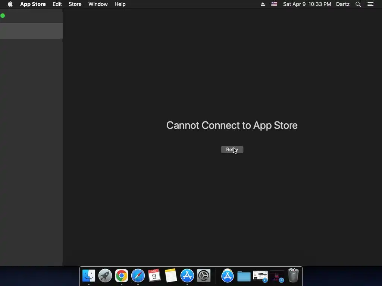The image size is (382, 286).
Task: Open Notes from the Dock
Action: (x=171, y=276)
